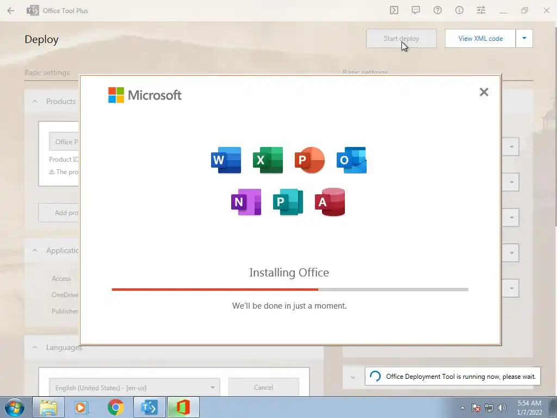Image resolution: width=557 pixels, height=418 pixels.
Task: Open File Explorer from the taskbar
Action: [x=48, y=407]
